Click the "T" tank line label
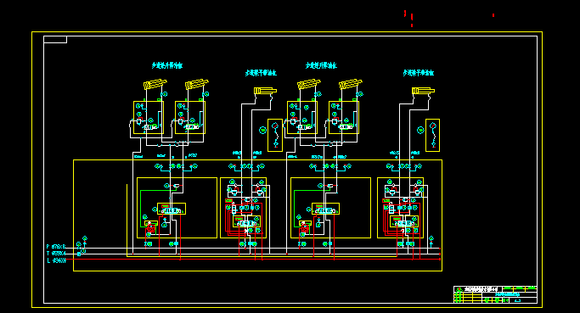Screen dimensions: 580x313 click(56, 254)
